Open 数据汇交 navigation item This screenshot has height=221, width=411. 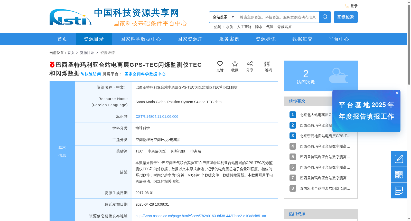pos(302,39)
